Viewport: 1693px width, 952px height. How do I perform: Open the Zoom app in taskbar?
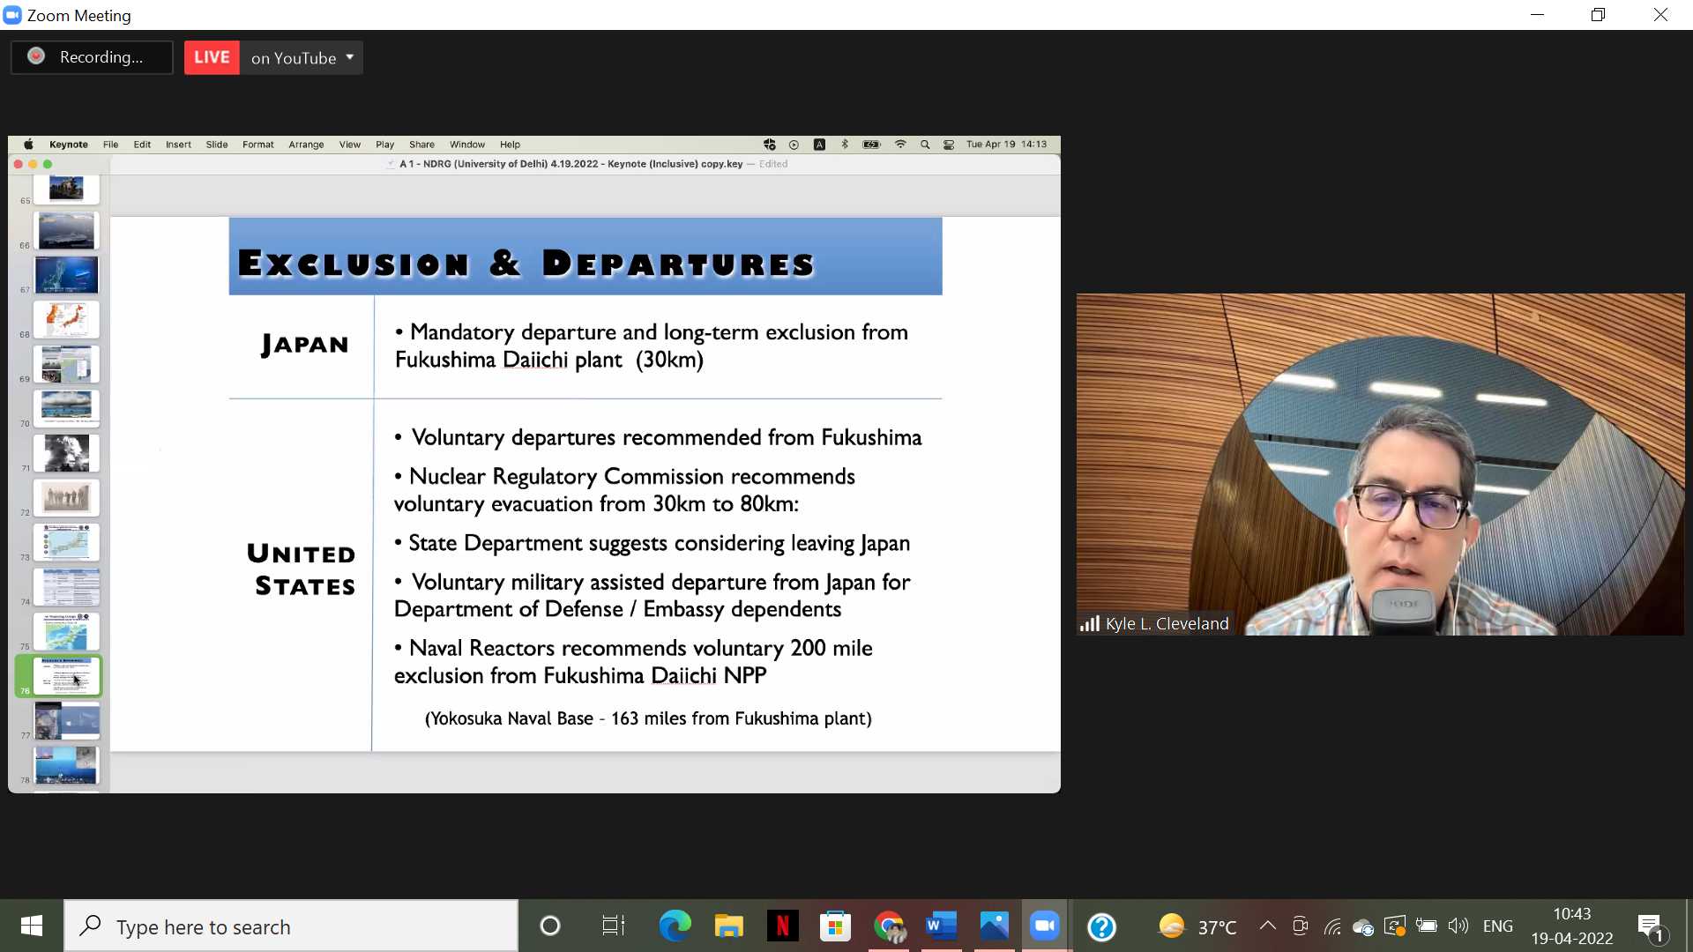point(1045,926)
